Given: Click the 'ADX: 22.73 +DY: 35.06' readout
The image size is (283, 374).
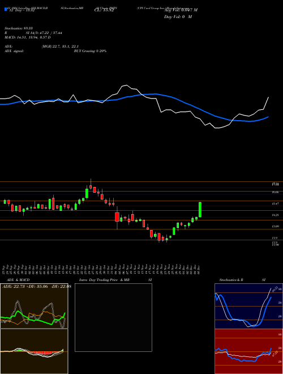Looking at the screenshot, I should click(x=25, y=287).
